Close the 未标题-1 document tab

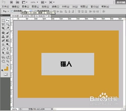click(49, 16)
